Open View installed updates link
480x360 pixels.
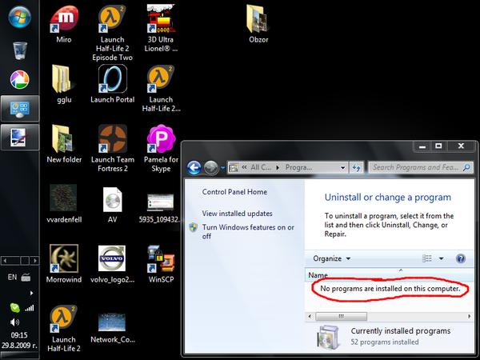click(x=237, y=214)
